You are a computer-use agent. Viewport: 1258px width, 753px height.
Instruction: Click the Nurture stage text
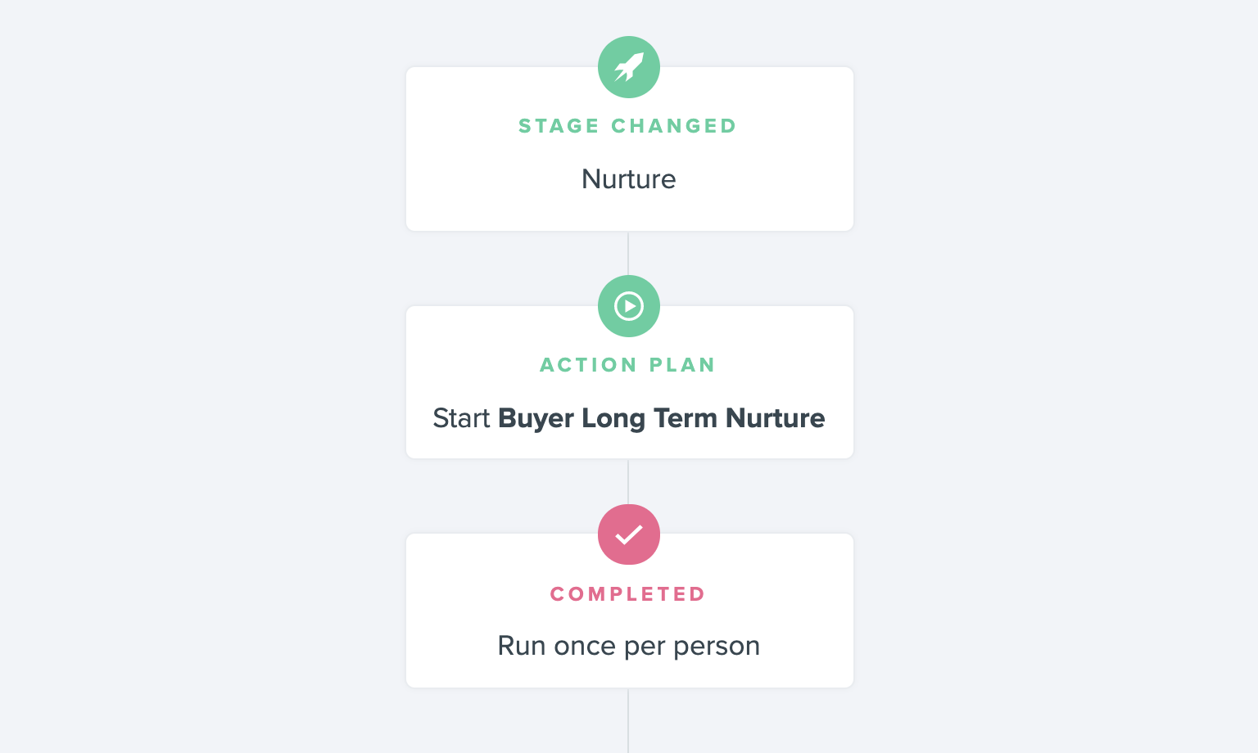coord(629,179)
